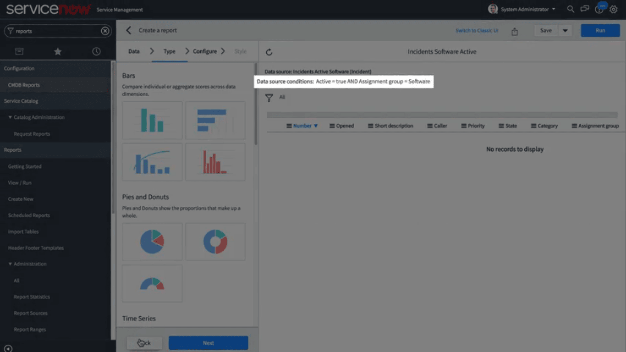
Task: Open System Administrator user menu
Action: [522, 9]
